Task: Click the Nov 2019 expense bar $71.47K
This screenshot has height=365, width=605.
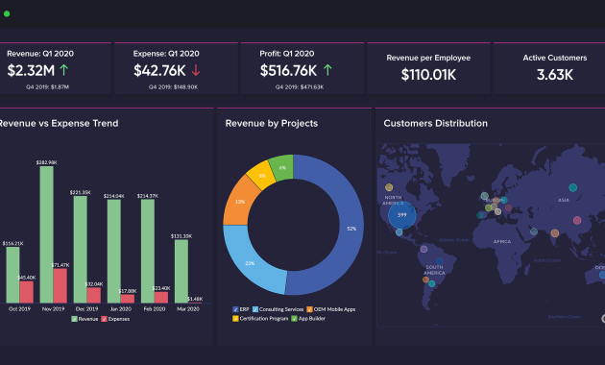Action: pyautogui.click(x=60, y=285)
